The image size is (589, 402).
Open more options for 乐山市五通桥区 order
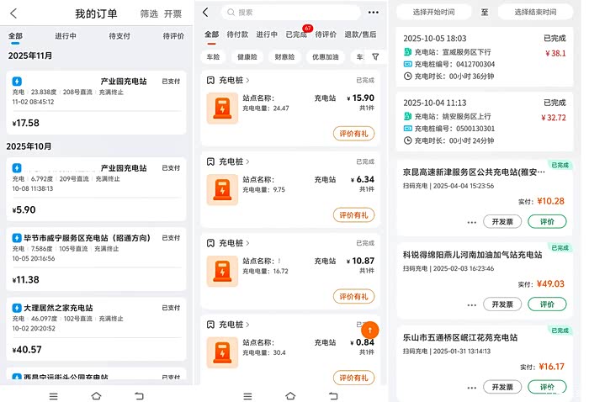tap(472, 388)
